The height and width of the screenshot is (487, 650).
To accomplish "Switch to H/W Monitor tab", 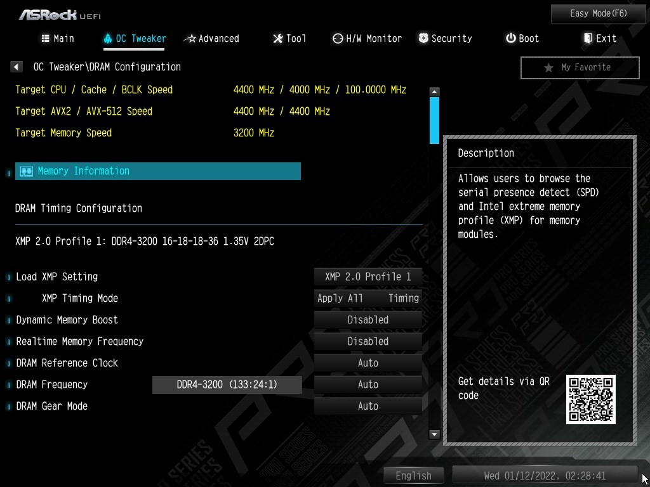I will click(x=368, y=39).
